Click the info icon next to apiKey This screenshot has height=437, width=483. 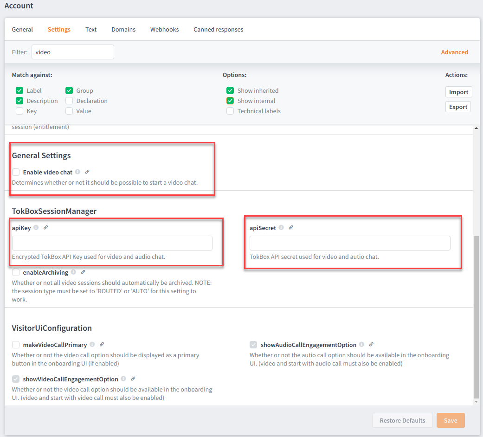click(36, 228)
